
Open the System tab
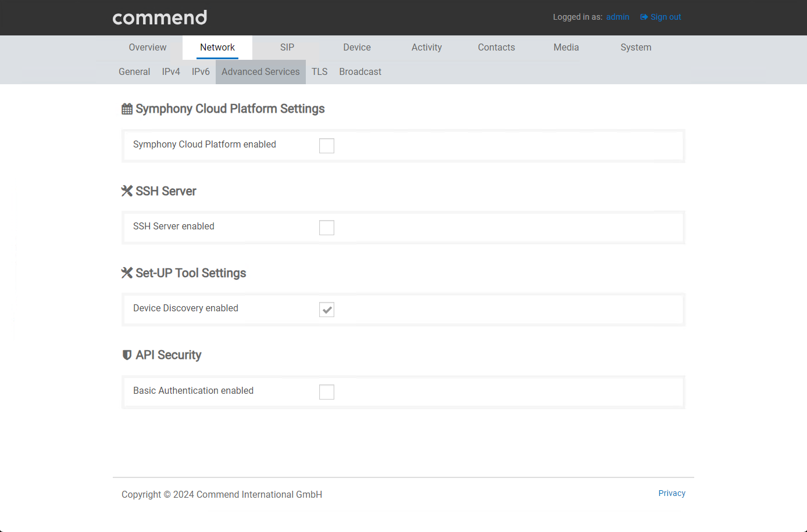point(635,48)
